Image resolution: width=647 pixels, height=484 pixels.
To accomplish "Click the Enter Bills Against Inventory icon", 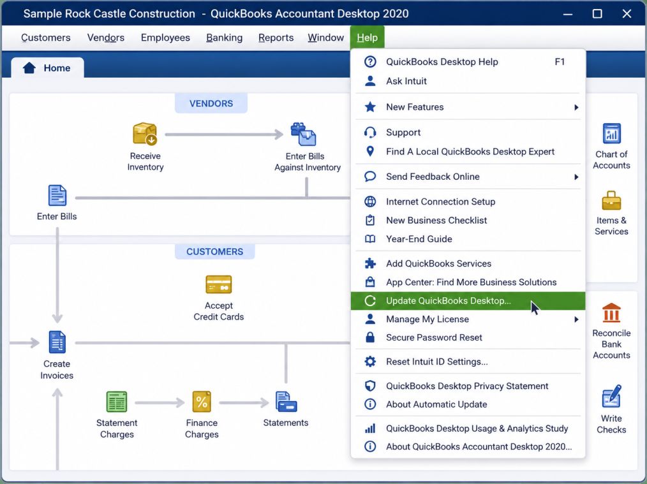I will tap(304, 135).
